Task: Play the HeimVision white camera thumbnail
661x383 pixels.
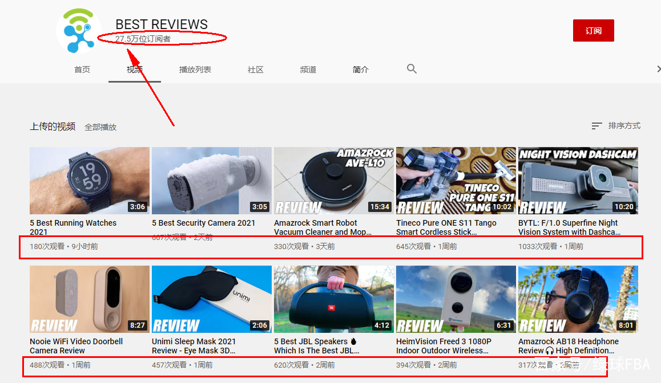Action: (456, 299)
